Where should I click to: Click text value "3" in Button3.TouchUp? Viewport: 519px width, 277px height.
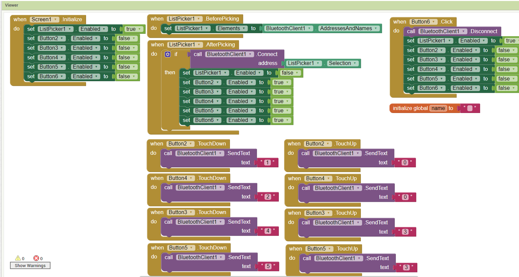(405, 232)
